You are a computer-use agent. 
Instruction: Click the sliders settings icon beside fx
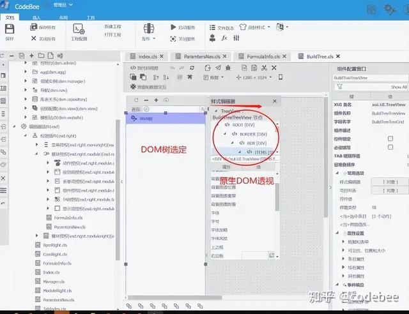[x=236, y=38]
